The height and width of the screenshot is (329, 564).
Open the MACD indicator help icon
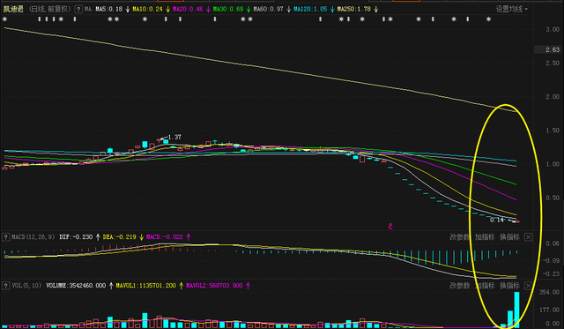pyautogui.click(x=5, y=237)
